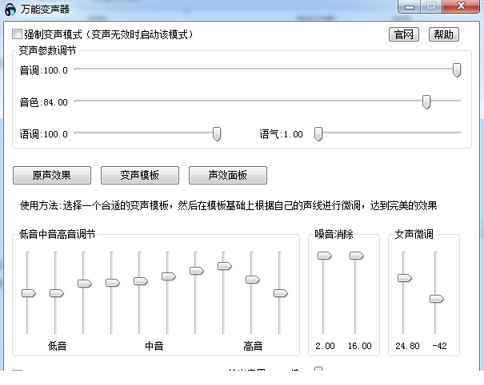
Task: Click the 语调:100.0 value label
Action: coord(43,134)
